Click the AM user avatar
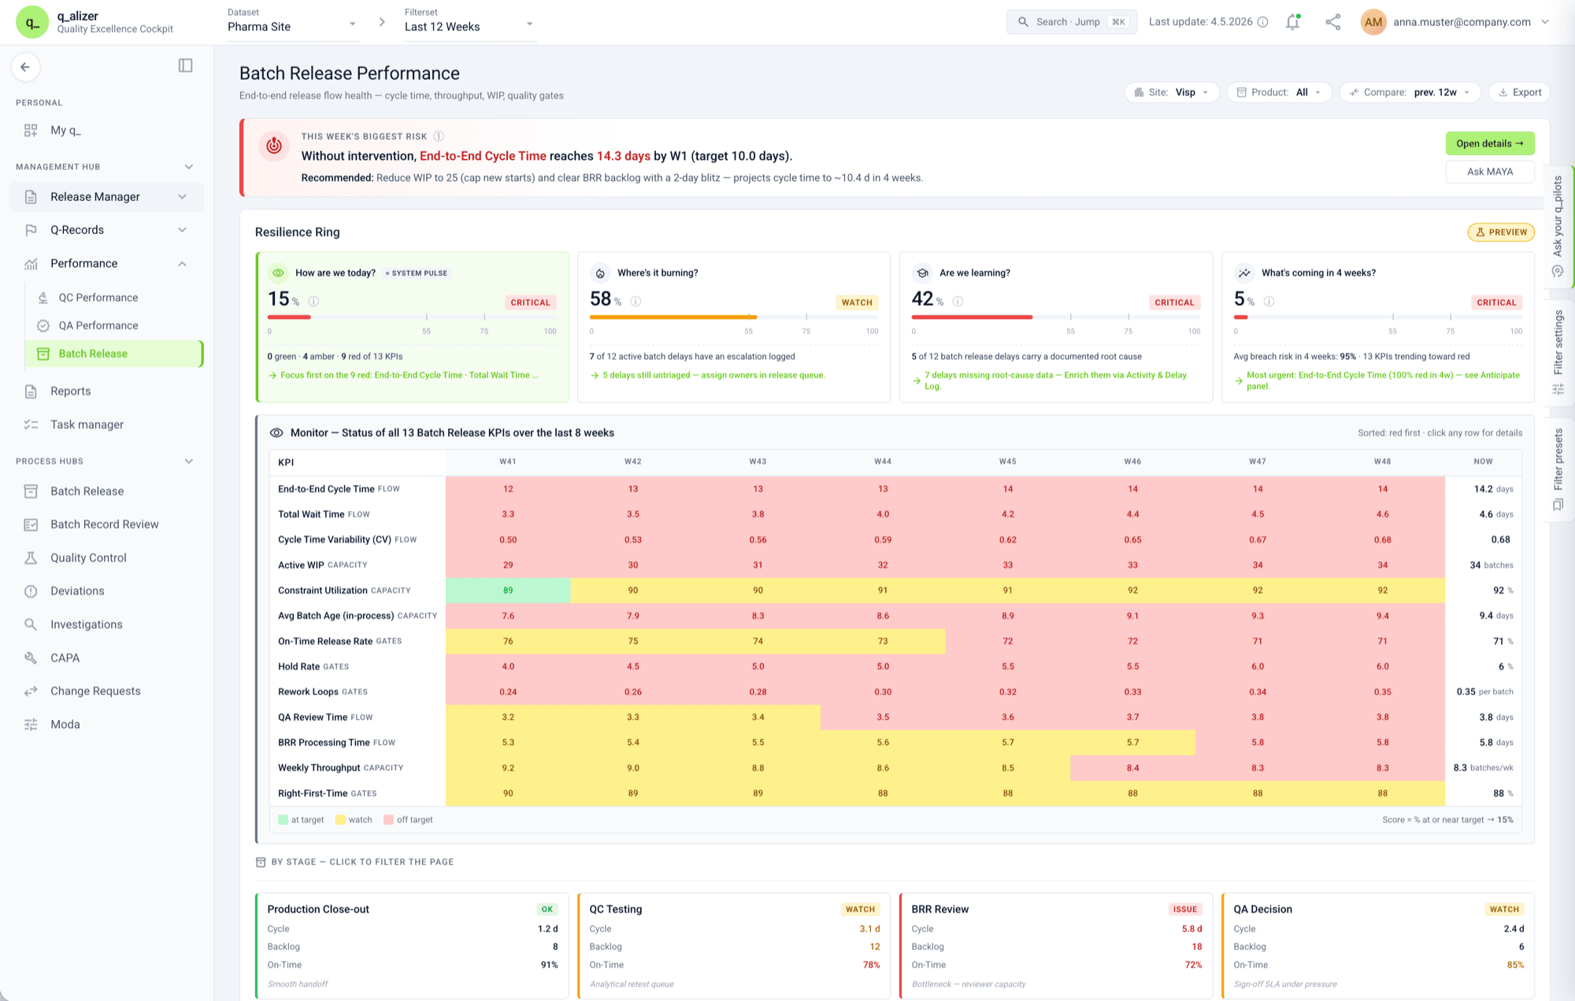 tap(1373, 22)
